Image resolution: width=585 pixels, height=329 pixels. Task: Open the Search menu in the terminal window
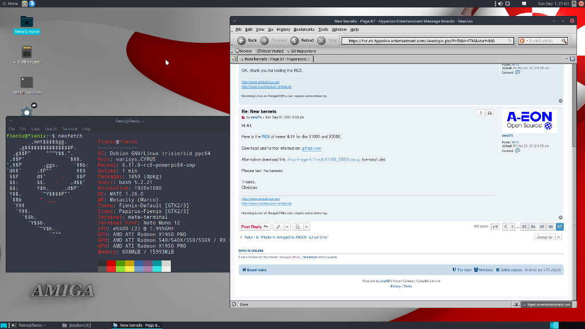click(x=51, y=129)
